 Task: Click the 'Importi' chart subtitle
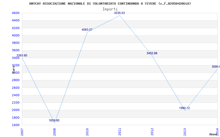click(x=110, y=9)
